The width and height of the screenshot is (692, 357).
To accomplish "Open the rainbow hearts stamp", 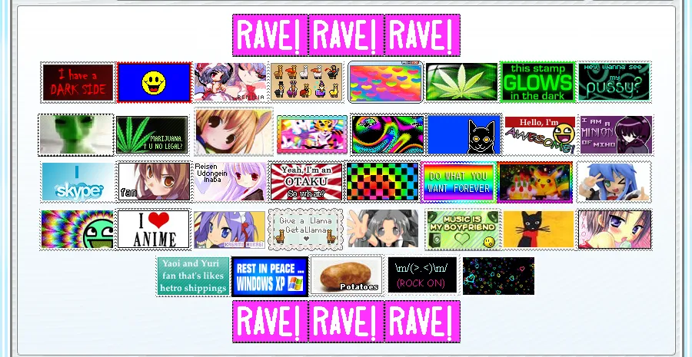I will pyautogui.click(x=385, y=82).
